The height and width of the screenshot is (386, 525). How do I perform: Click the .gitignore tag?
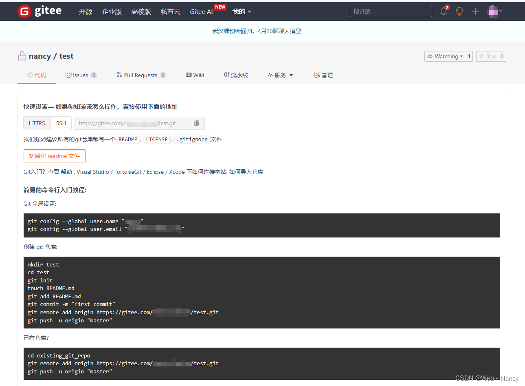point(192,140)
